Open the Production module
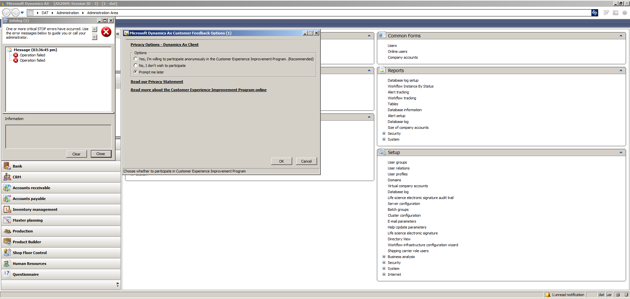Screen dimensions: 630x299 click(61, 231)
